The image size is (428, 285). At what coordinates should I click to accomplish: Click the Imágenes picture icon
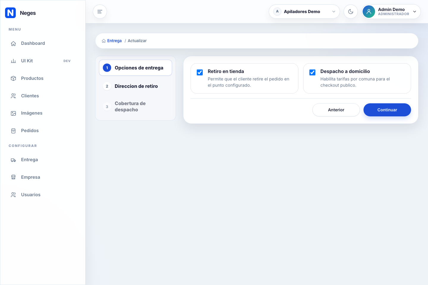(x=13, y=113)
